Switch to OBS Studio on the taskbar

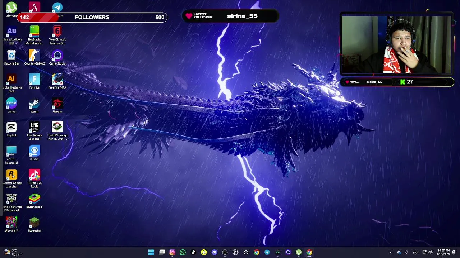point(225,252)
